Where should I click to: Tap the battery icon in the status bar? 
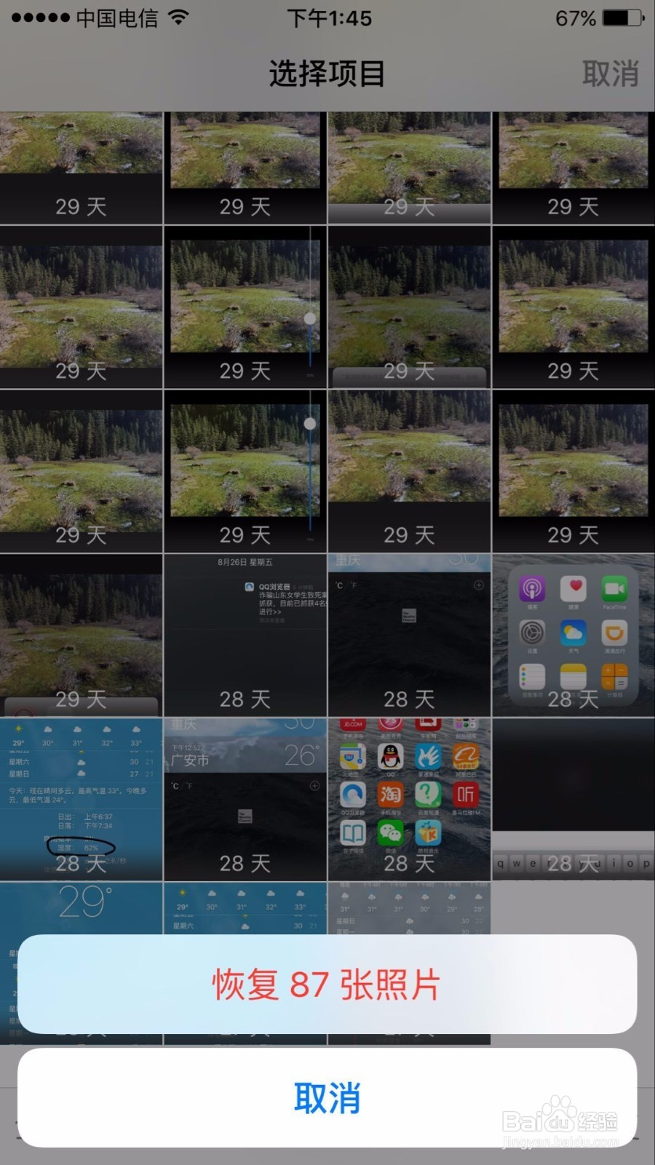pyautogui.click(x=624, y=17)
